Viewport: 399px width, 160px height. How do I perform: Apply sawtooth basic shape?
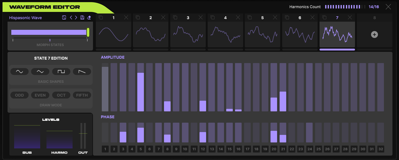(82, 72)
